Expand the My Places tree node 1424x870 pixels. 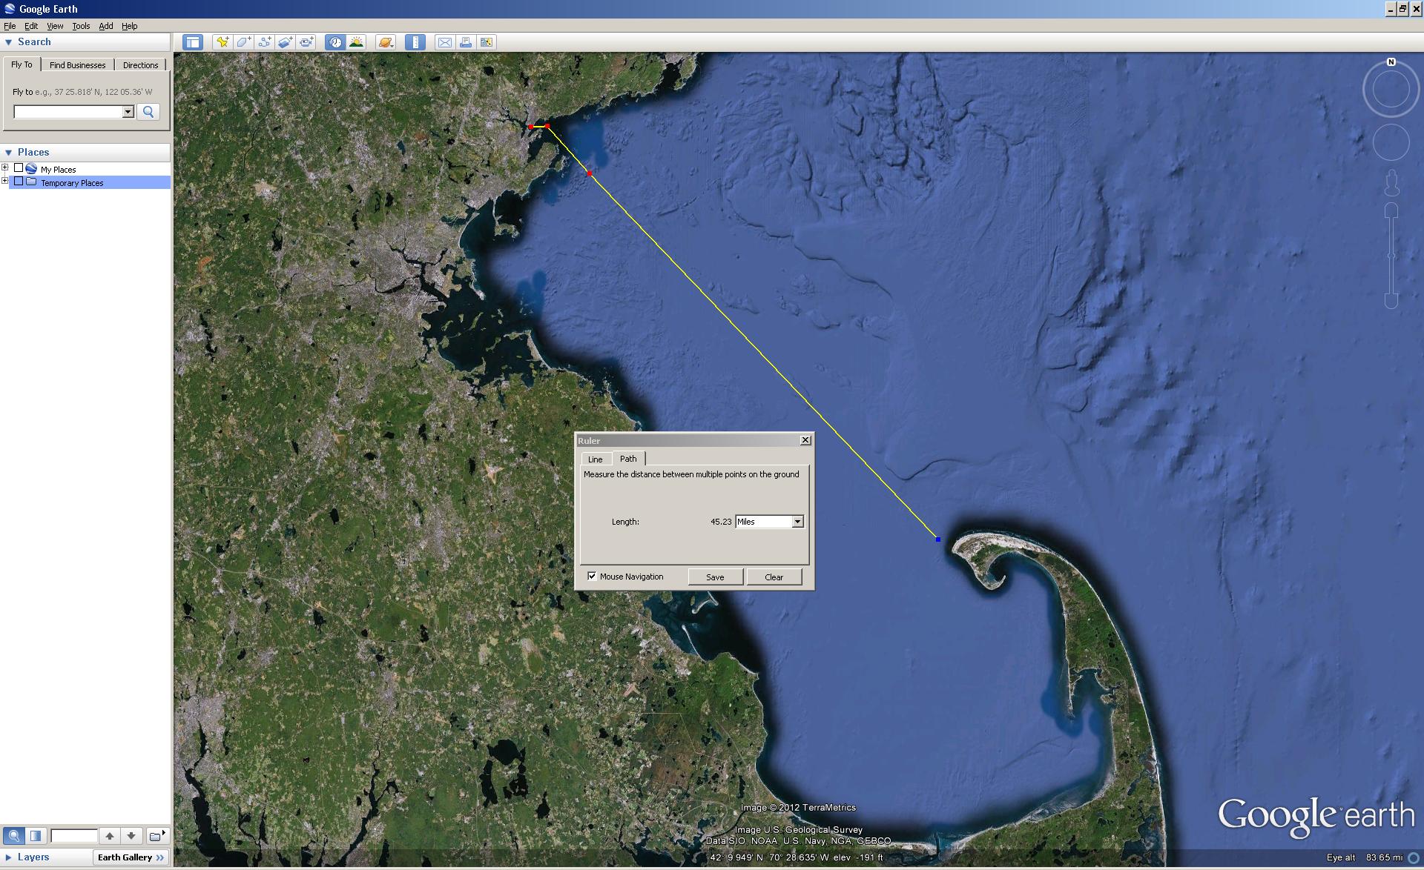point(5,168)
